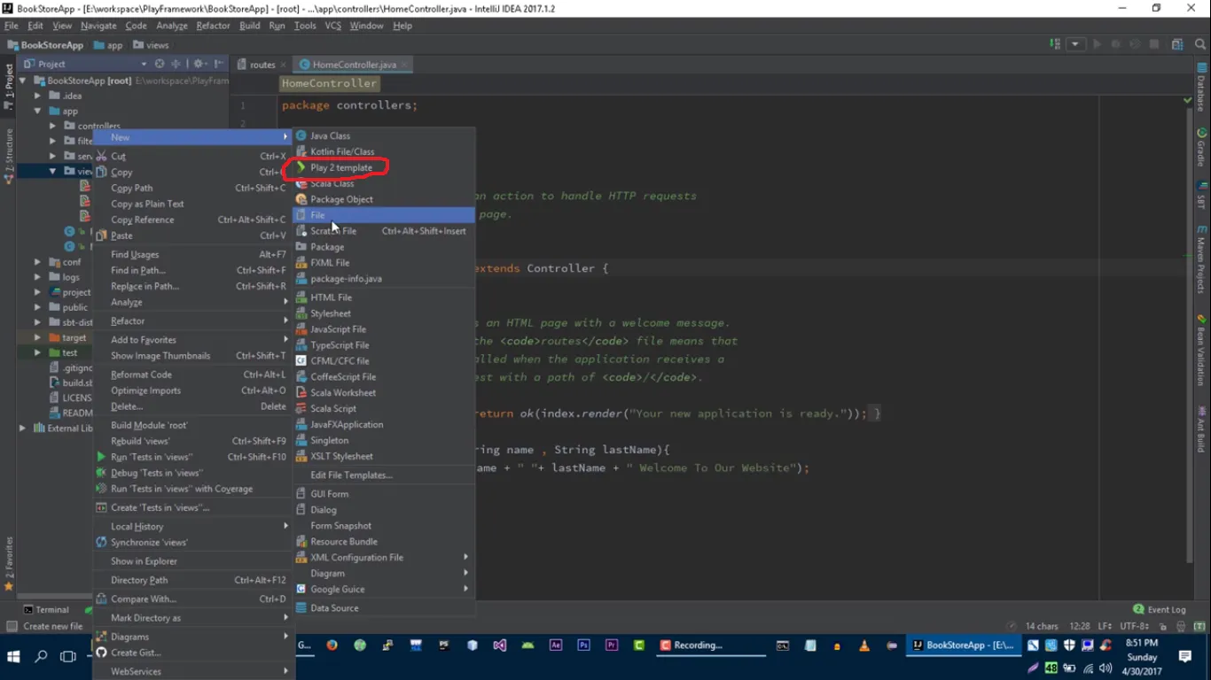This screenshot has width=1211, height=680.
Task: Open the Project Structure toolbar icon
Action: [x=1177, y=44]
